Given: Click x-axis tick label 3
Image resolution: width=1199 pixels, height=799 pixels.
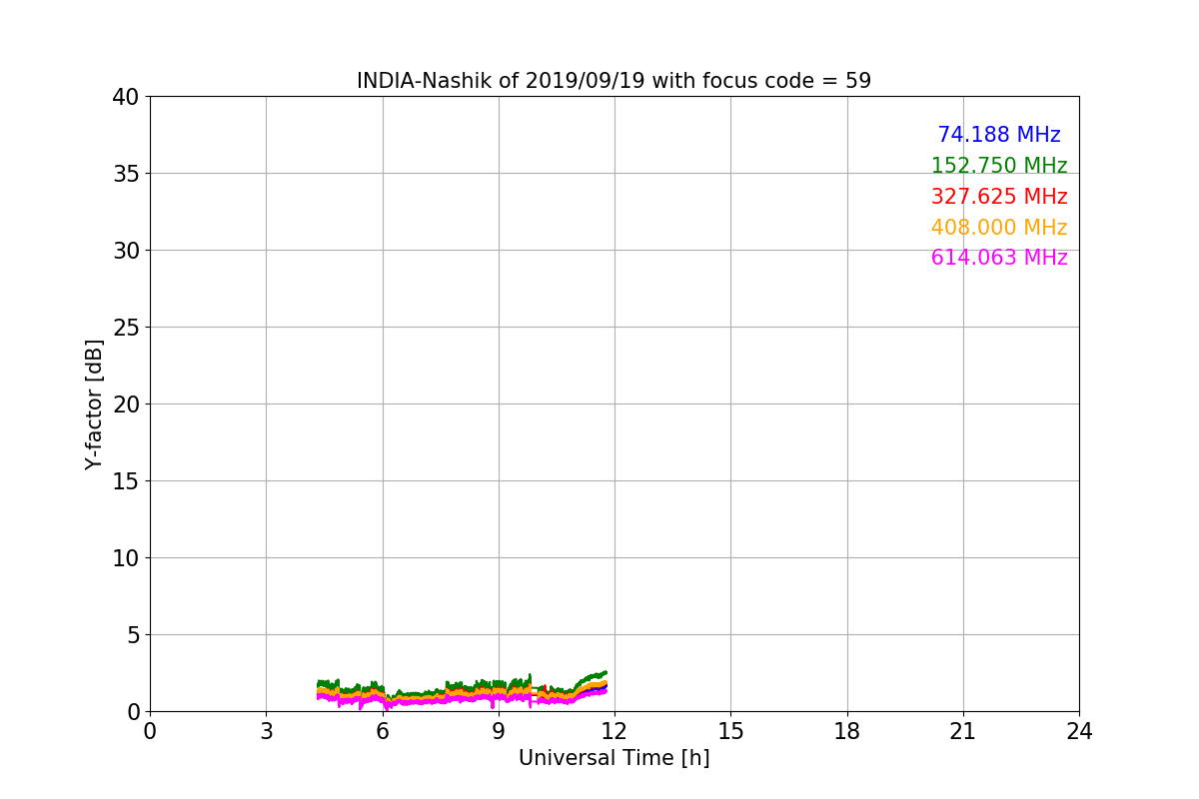Looking at the screenshot, I should [x=266, y=731].
